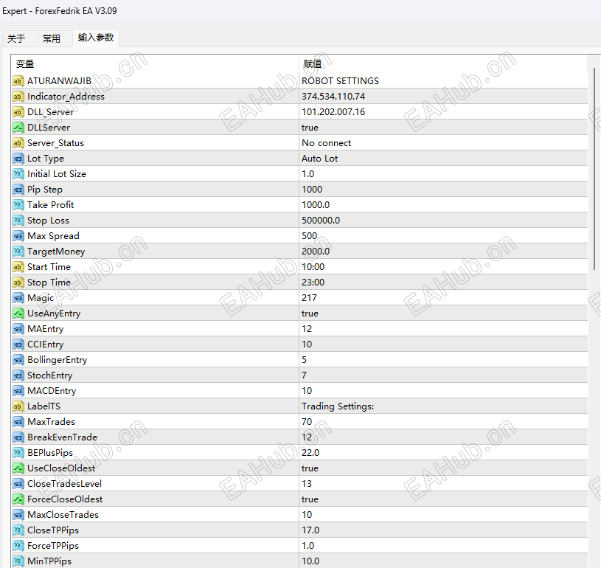Image resolution: width=601 pixels, height=568 pixels.
Task: Click the vertical scrollbar of the parameter list
Action: click(x=594, y=169)
